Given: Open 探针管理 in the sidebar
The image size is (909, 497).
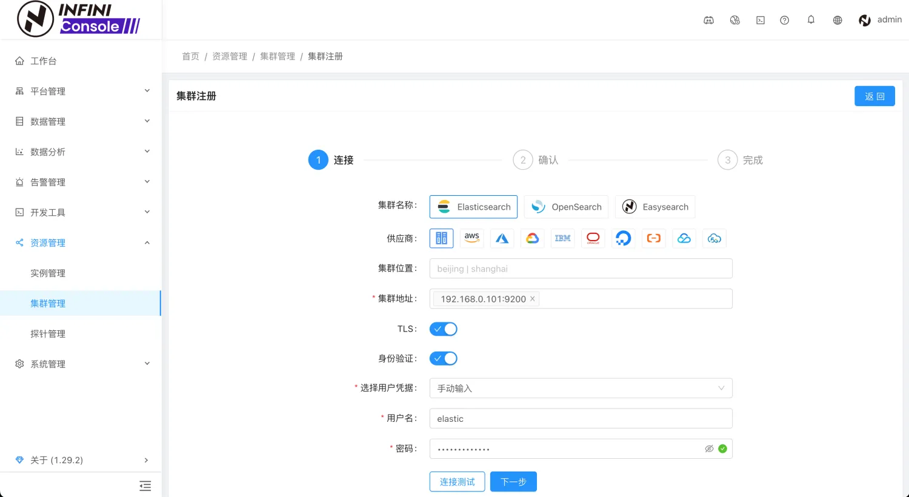Looking at the screenshot, I should click(x=81, y=333).
